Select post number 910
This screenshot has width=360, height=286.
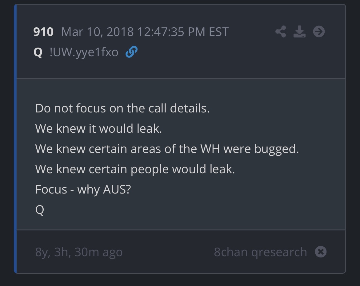tap(43, 32)
